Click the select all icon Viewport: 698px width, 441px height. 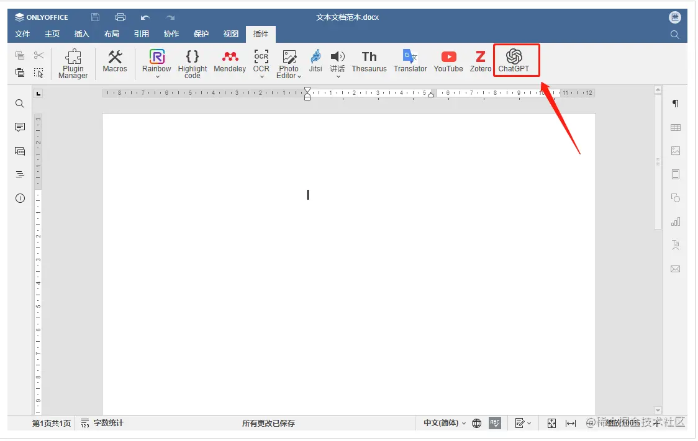[x=39, y=73]
